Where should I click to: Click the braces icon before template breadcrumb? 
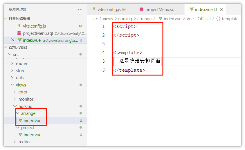[218, 19]
